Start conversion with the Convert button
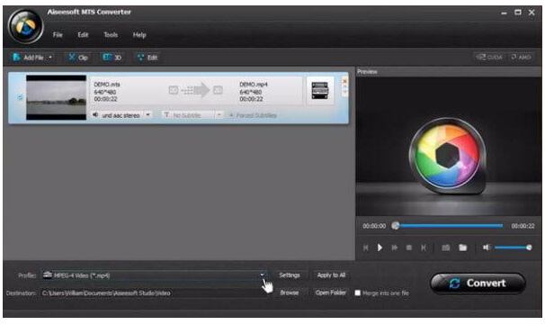 [x=478, y=284]
